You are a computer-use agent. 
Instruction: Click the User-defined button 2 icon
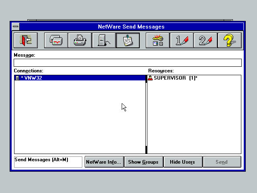pyautogui.click(x=206, y=40)
